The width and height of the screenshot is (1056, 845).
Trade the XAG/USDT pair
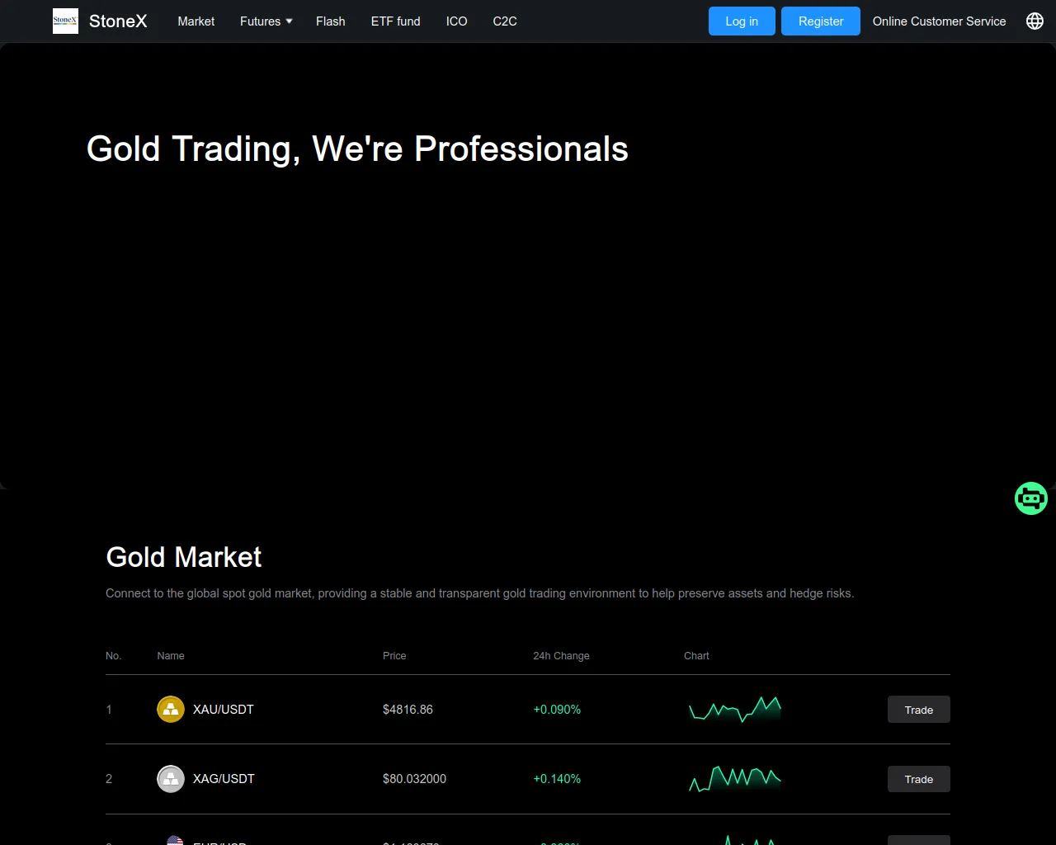tap(919, 779)
